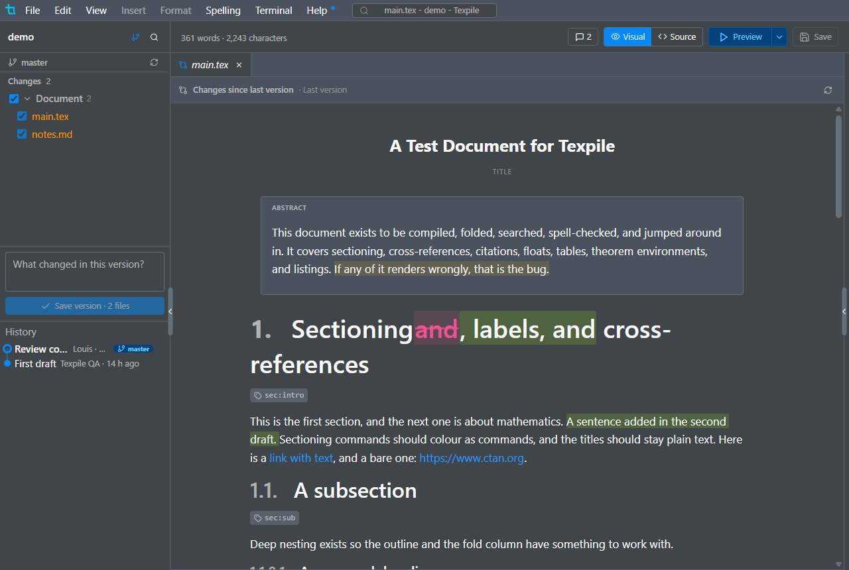Screen dimensions: 849x570
Task: Click the document title text
Action: tap(502, 146)
